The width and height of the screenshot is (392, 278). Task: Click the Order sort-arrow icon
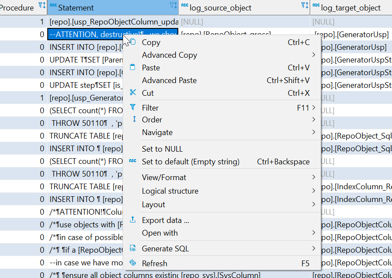(135, 120)
